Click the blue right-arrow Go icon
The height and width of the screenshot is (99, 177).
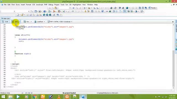pos(73,8)
